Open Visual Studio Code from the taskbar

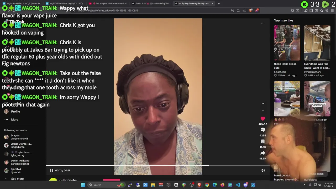pyautogui.click(x=238, y=185)
